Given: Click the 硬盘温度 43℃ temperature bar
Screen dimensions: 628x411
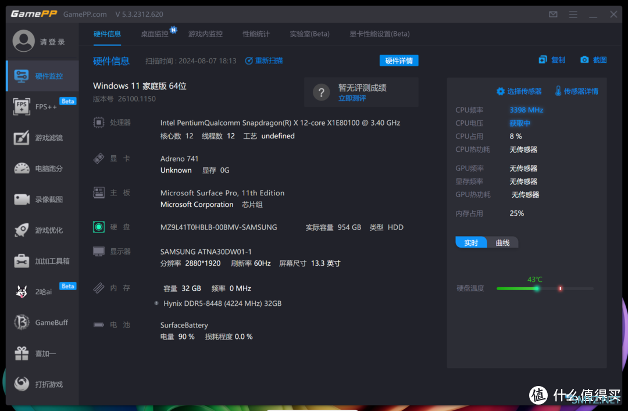Looking at the screenshot, I should click(545, 288).
